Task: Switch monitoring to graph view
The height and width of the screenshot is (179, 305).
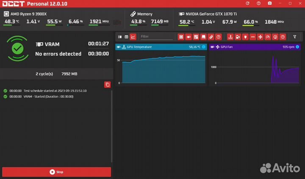Action: tap(133, 37)
